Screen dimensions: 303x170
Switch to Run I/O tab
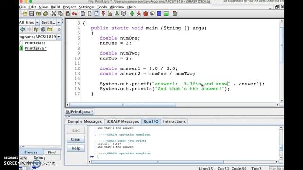(x=151, y=121)
